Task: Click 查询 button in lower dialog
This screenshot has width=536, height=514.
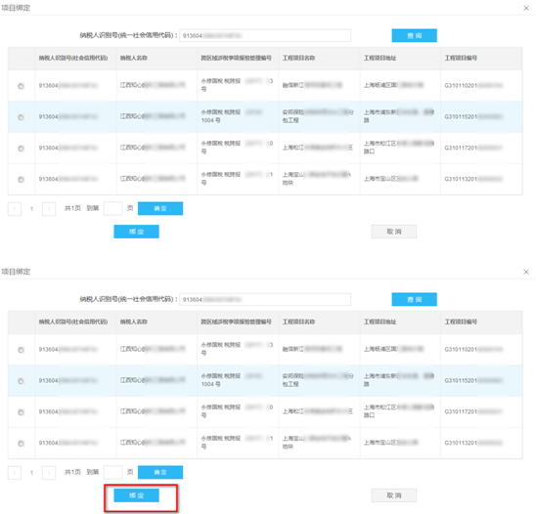Action: [414, 300]
